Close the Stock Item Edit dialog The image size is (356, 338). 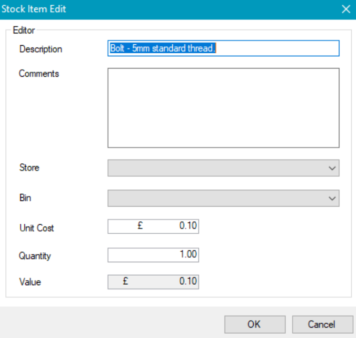[346, 9]
